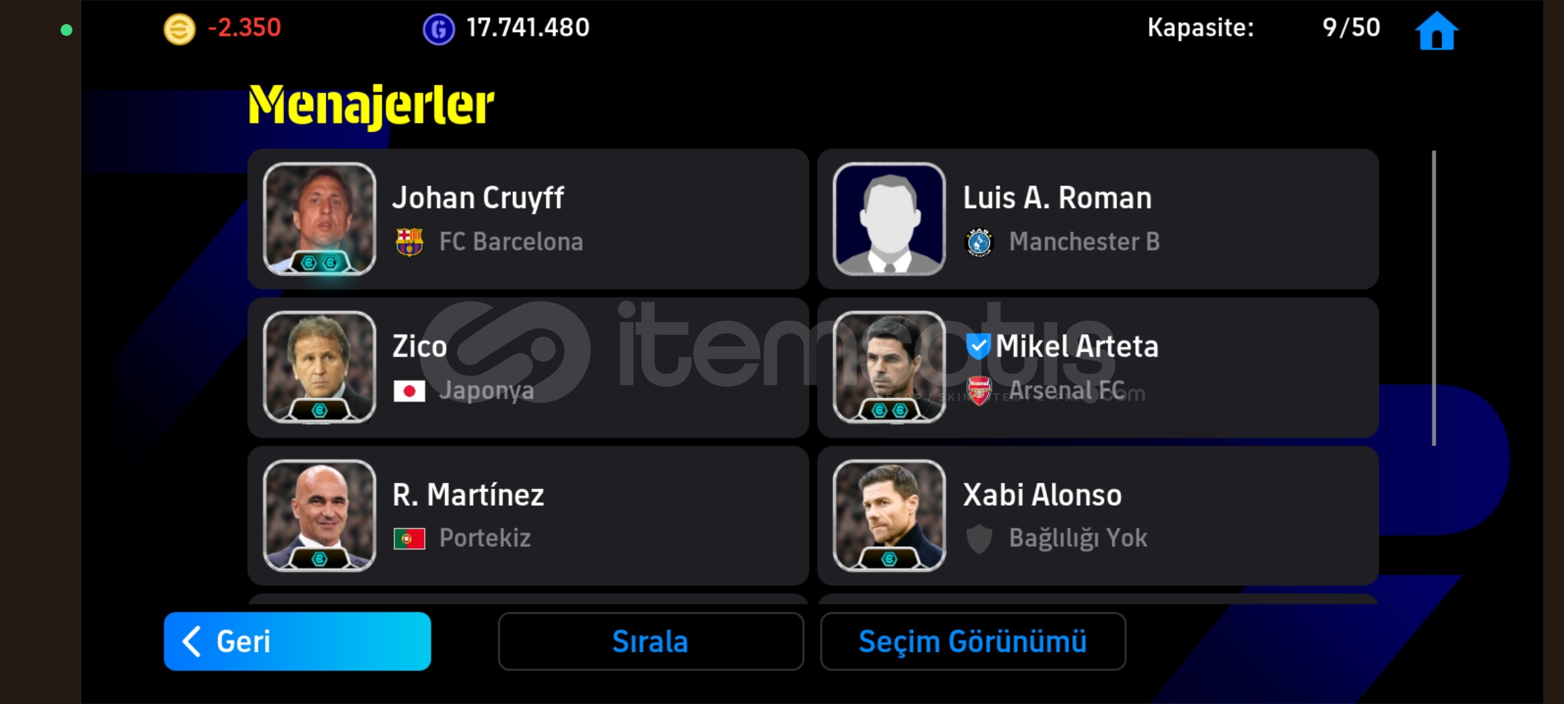Open the Zico manager card
The width and height of the screenshot is (1564, 704).
528,368
